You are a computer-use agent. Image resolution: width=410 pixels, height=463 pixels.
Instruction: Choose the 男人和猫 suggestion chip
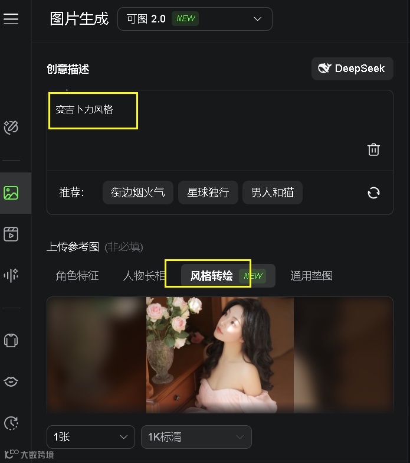pos(273,193)
